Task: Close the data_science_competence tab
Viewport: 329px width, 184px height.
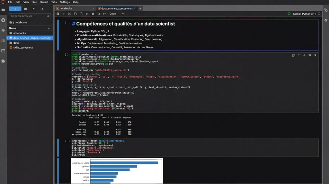Action: tap(135, 8)
